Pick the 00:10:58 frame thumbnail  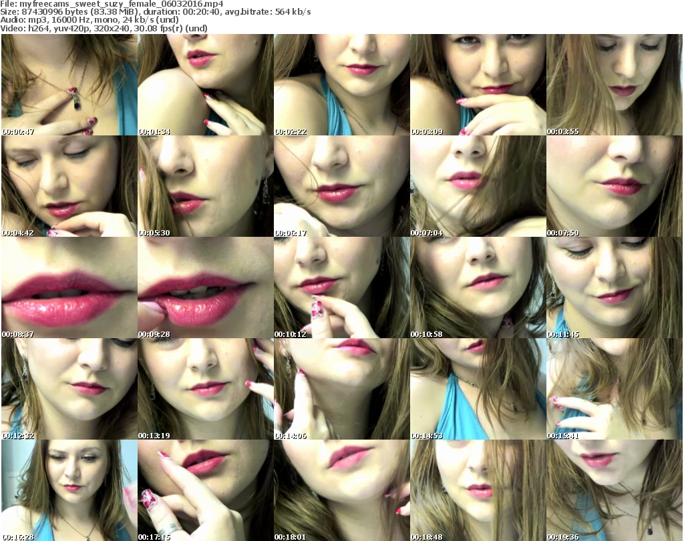point(478,288)
